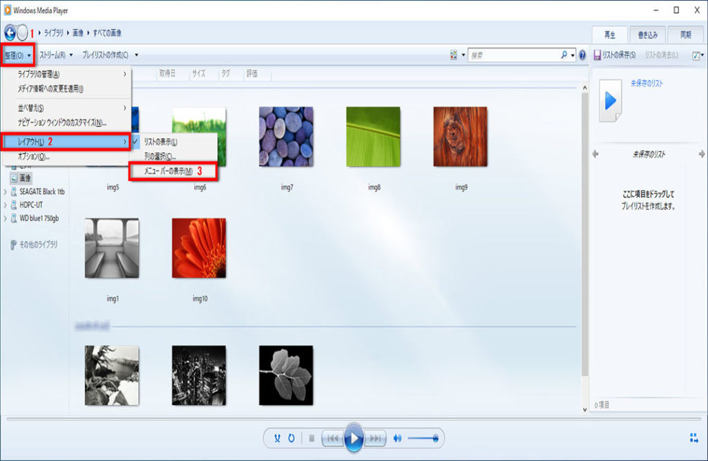Click the blue Back arrow button
Screen dimensions: 708x461
10,32
